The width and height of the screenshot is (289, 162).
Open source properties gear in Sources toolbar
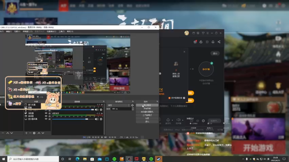coord(34,133)
